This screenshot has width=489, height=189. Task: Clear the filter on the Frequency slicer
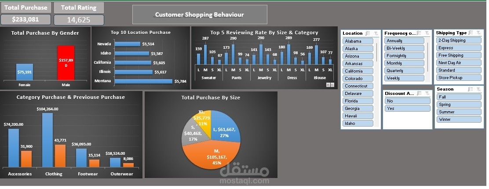[x=427, y=33]
